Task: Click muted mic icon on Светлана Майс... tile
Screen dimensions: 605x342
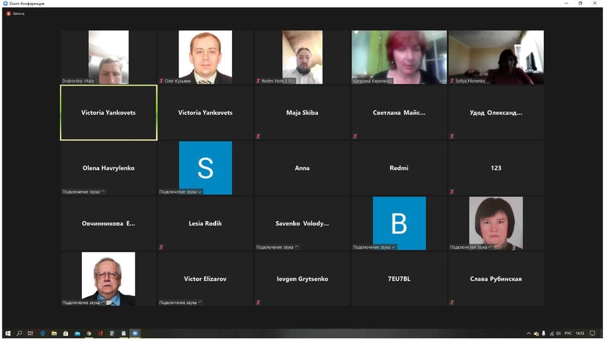Action: tap(355, 136)
